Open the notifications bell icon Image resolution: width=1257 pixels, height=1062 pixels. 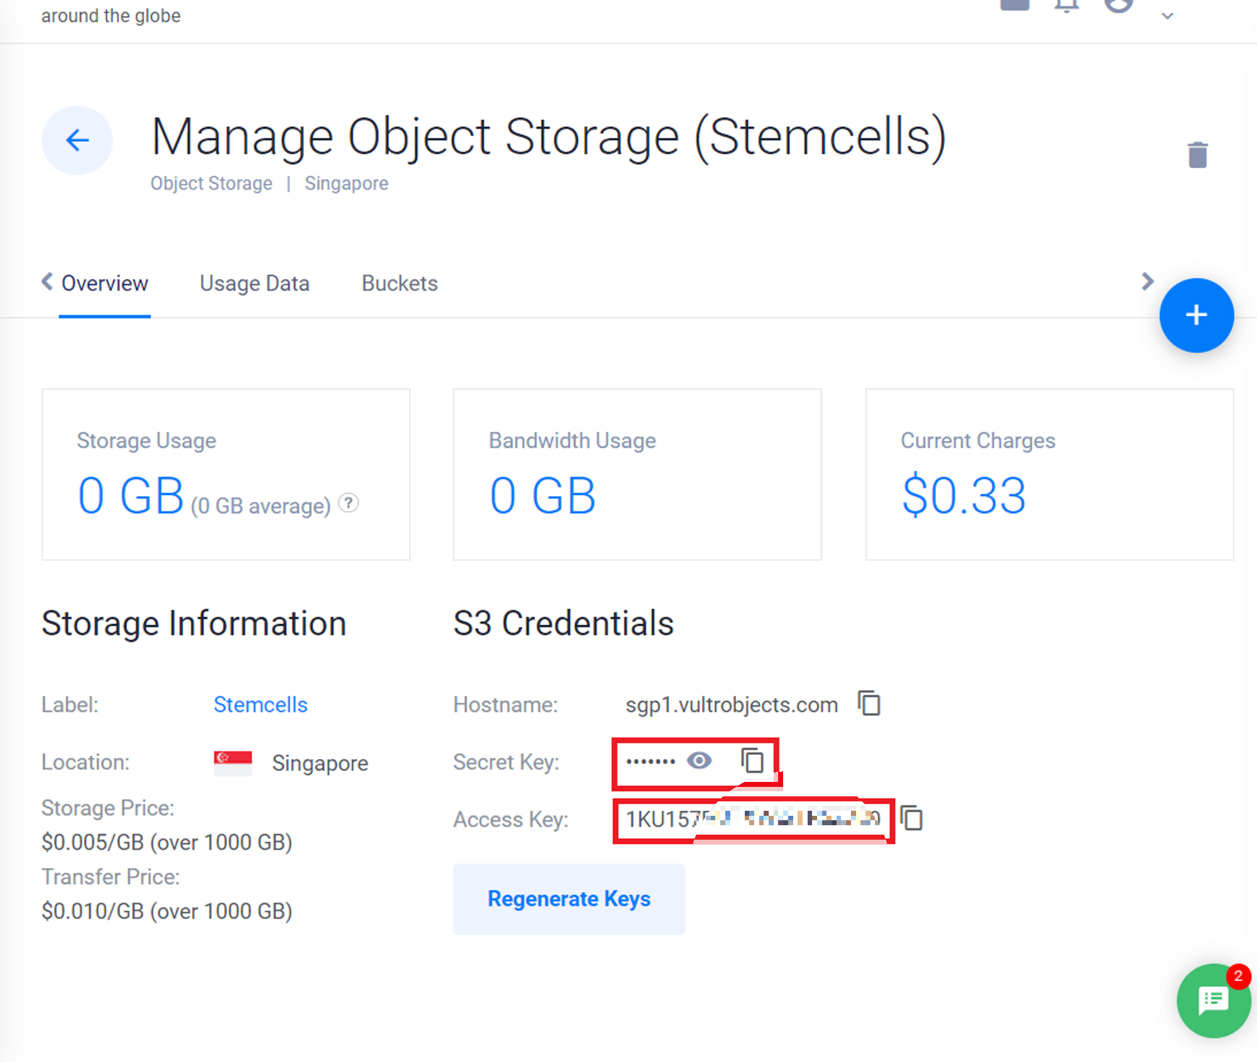(1067, 6)
